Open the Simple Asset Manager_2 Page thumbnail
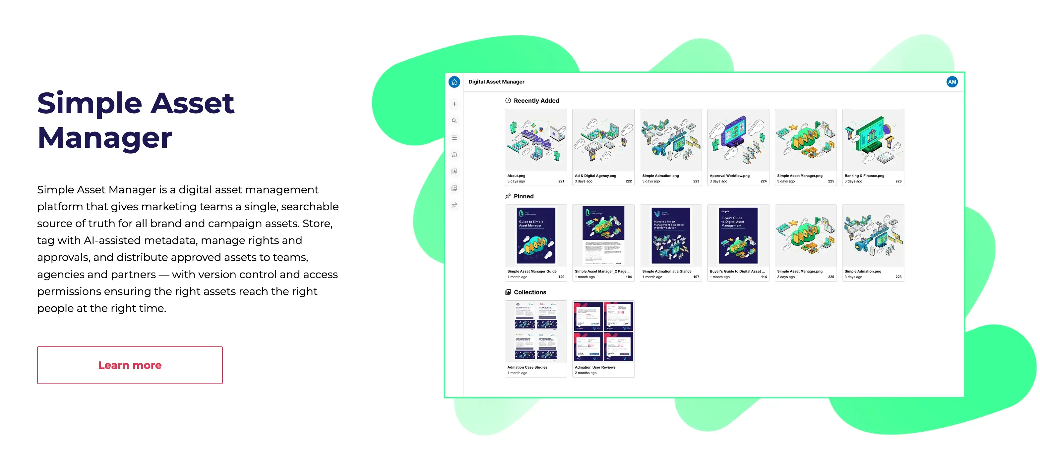1040x454 pixels. coord(603,236)
